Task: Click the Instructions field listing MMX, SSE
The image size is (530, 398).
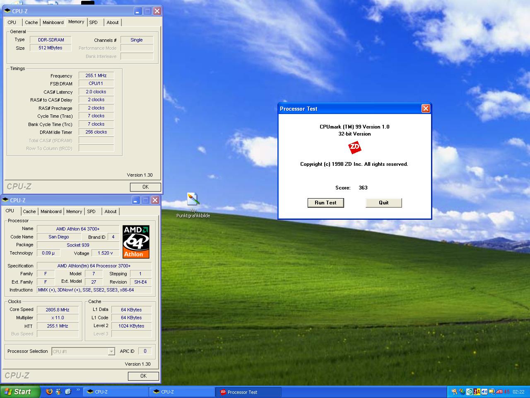Action: coord(94,290)
